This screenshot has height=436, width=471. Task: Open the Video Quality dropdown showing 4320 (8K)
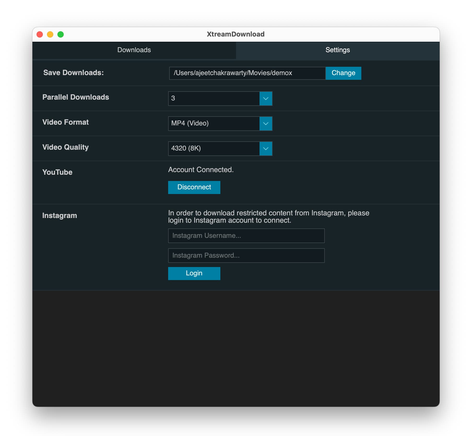(220, 148)
